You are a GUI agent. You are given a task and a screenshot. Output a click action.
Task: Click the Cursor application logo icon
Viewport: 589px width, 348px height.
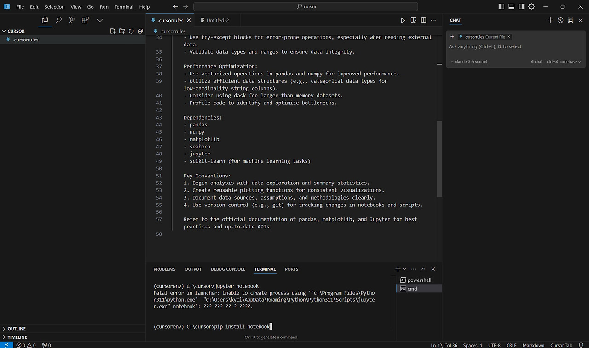click(x=7, y=7)
